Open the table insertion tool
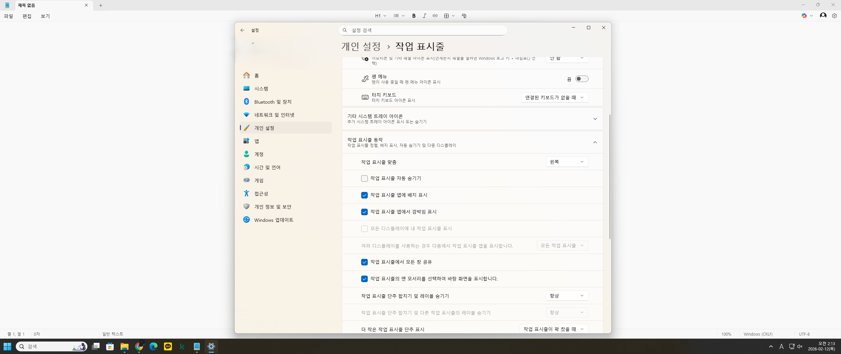The image size is (841, 354). [446, 15]
